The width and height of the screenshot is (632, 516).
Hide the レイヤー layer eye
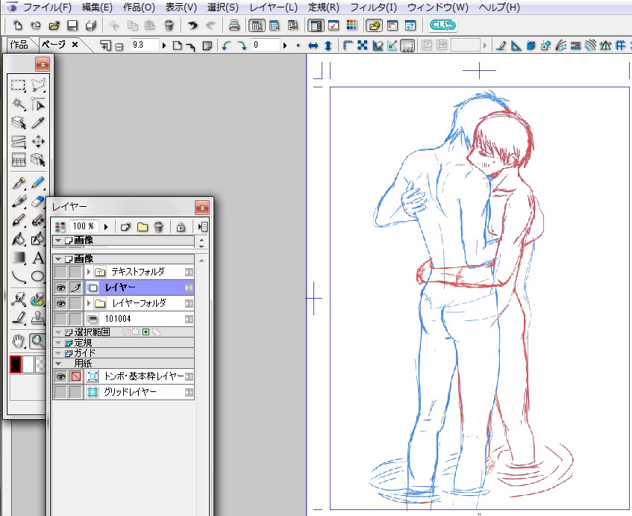click(x=60, y=287)
